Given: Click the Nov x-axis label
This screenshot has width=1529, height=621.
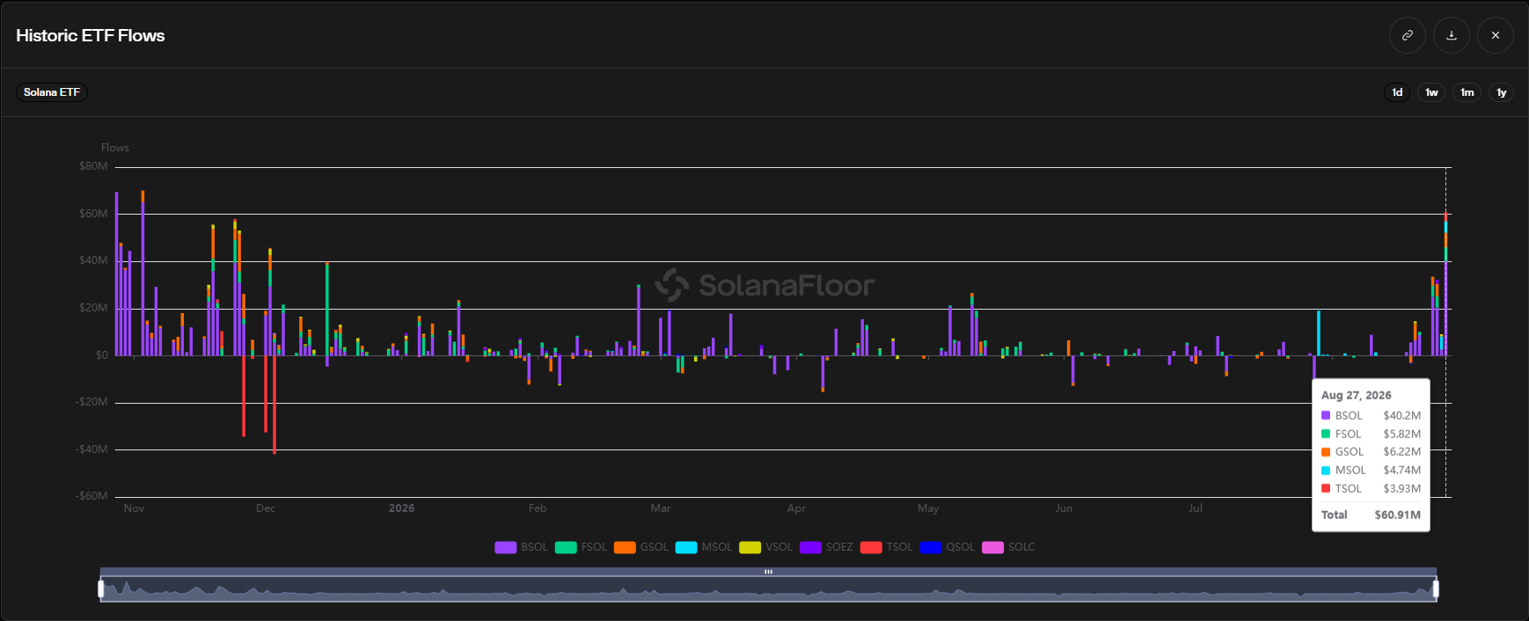Looking at the screenshot, I should [x=134, y=508].
